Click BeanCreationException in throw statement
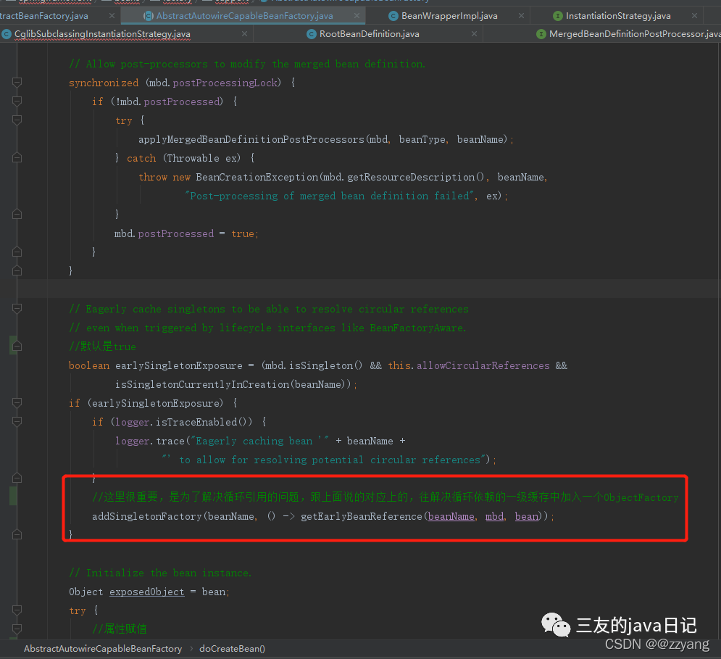721x659 pixels. click(x=257, y=177)
